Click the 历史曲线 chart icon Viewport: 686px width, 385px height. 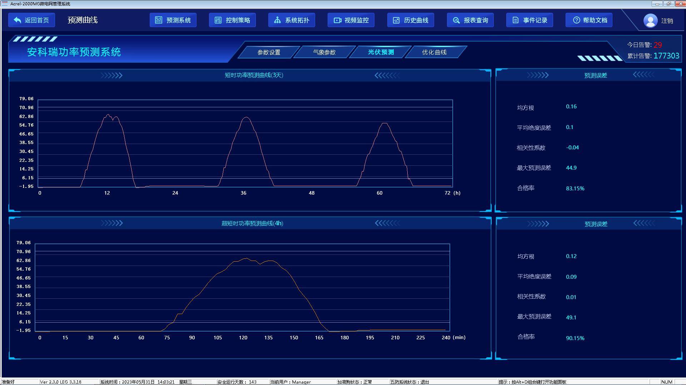(396, 20)
